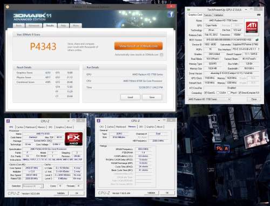Click the left CPU-Z window's title icon

pyautogui.click(x=8, y=121)
